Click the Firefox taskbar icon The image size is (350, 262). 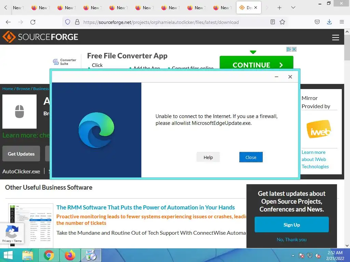click(x=70, y=255)
